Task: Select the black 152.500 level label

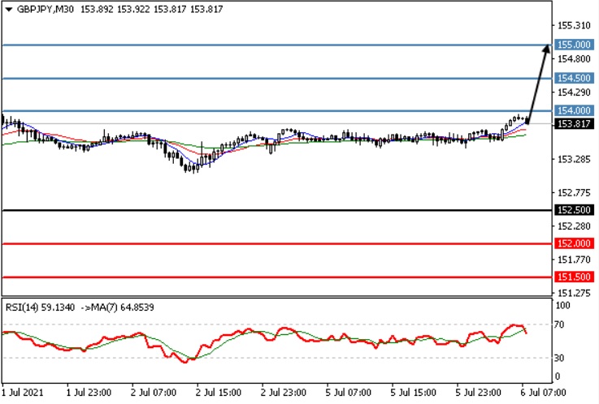Action: [574, 209]
